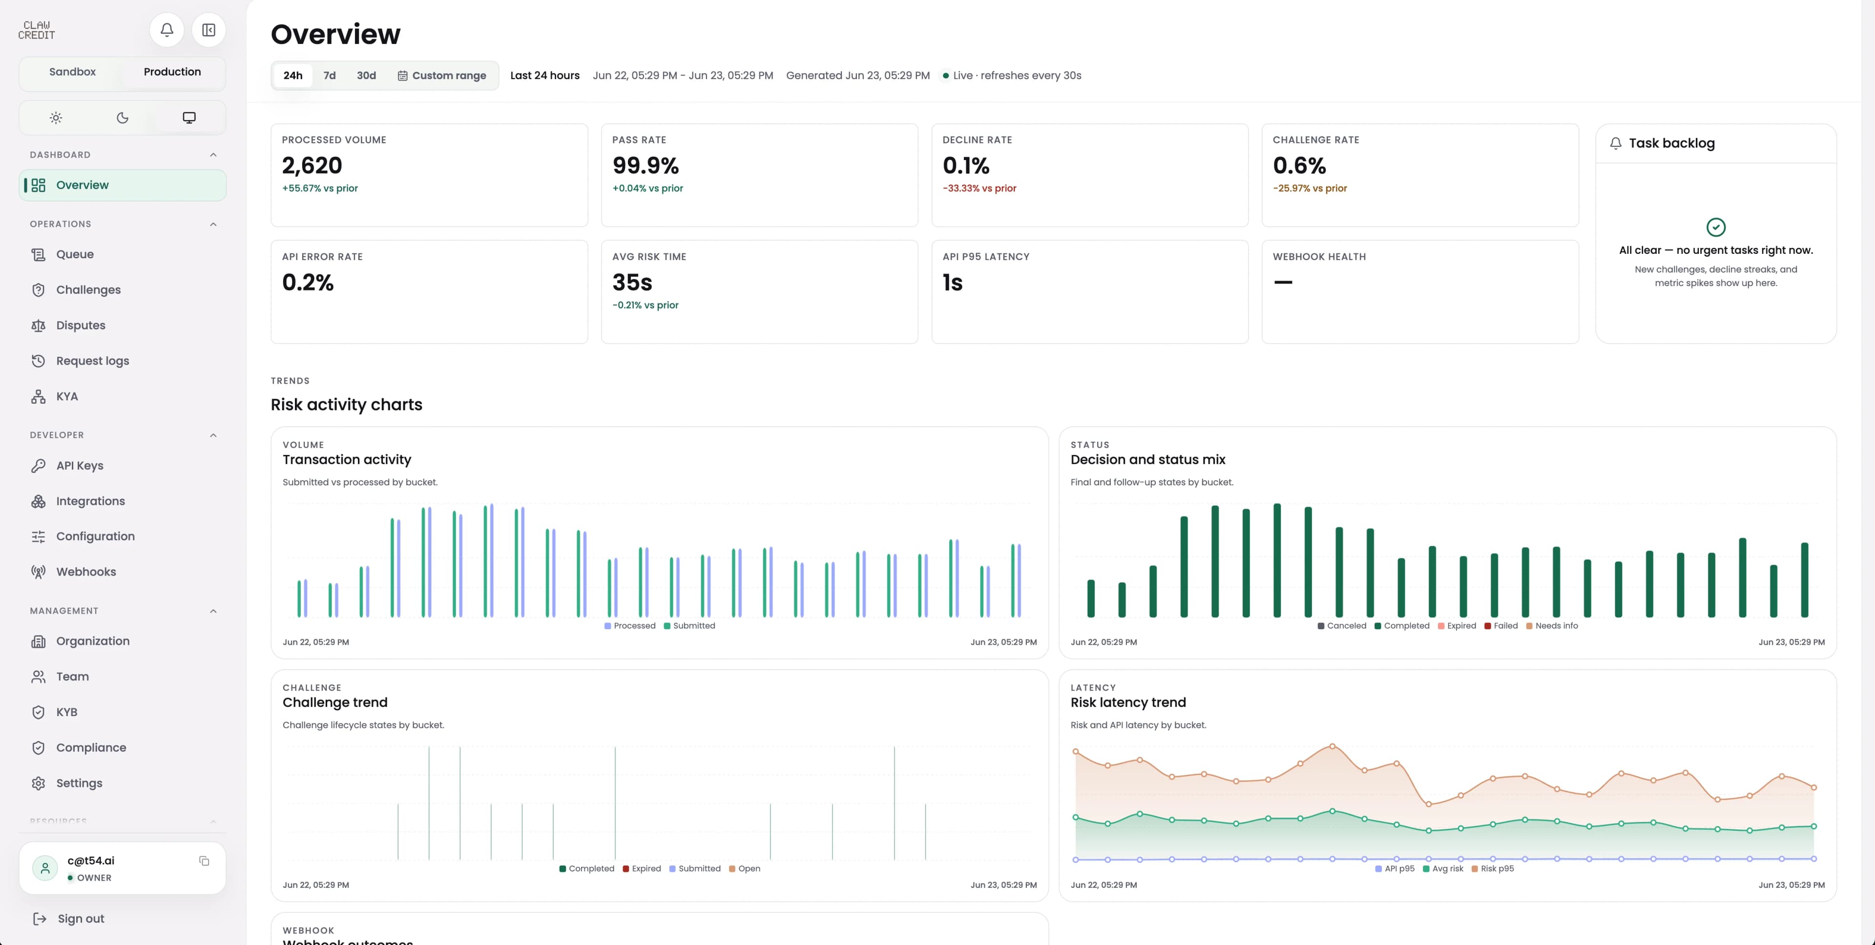
Task: Toggle Risk p95 legend entry
Action: (x=1492, y=869)
